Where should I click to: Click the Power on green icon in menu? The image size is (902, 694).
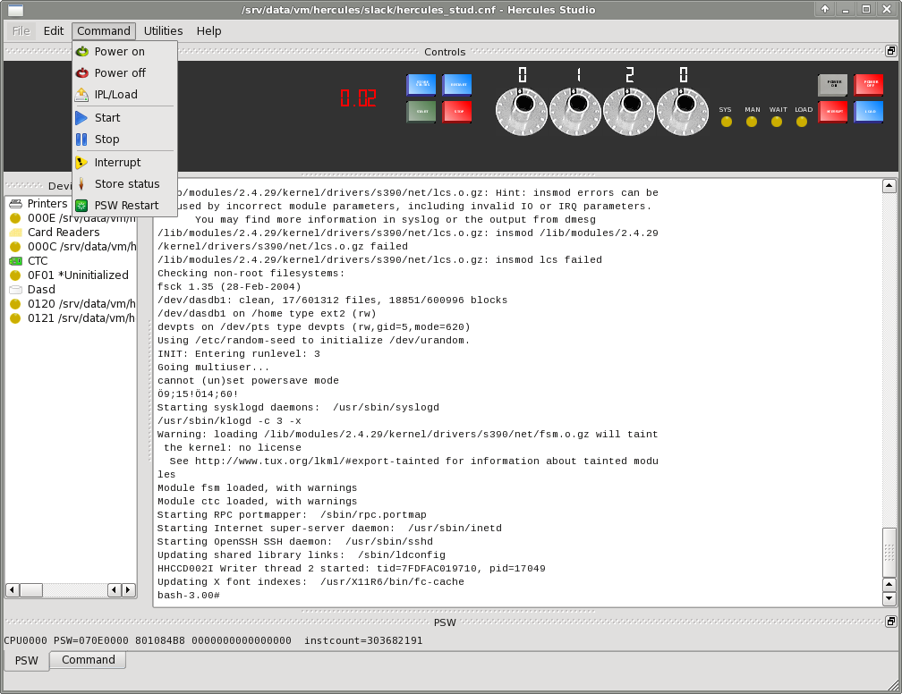point(82,52)
